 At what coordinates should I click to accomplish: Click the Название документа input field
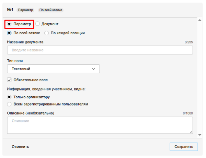[x=100, y=50]
